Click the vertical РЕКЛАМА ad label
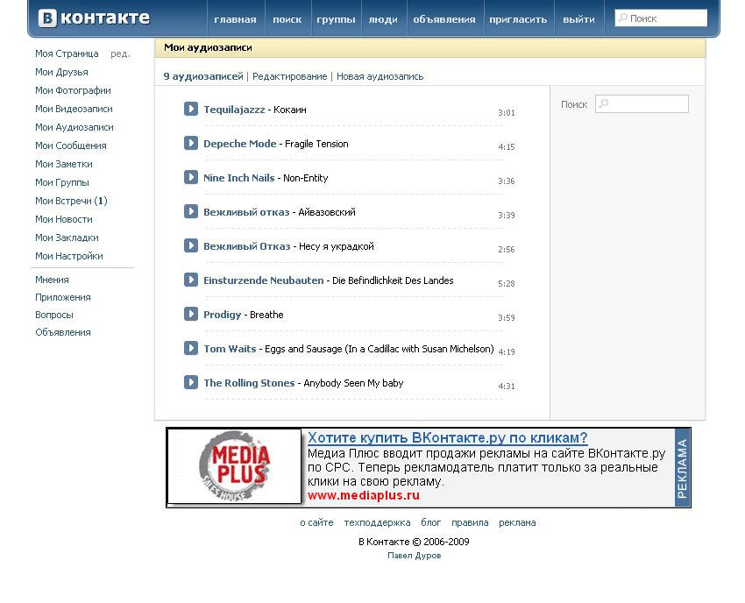The image size is (745, 603). [682, 467]
